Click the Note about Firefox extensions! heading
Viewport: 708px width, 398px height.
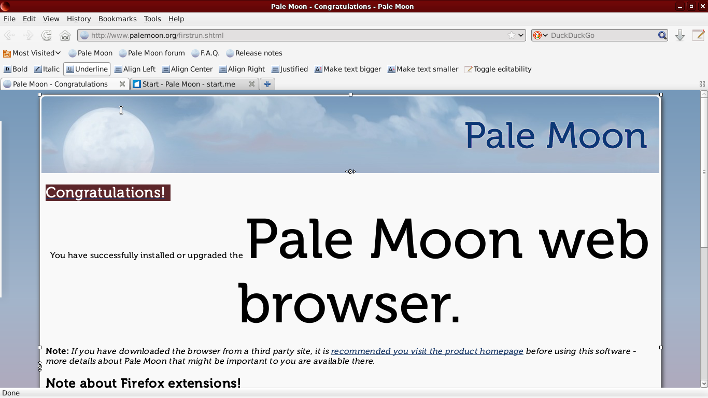(143, 383)
